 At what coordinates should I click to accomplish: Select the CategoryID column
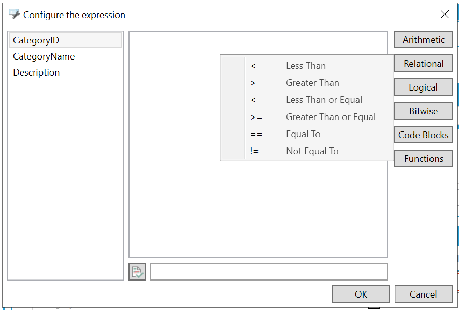pos(36,40)
